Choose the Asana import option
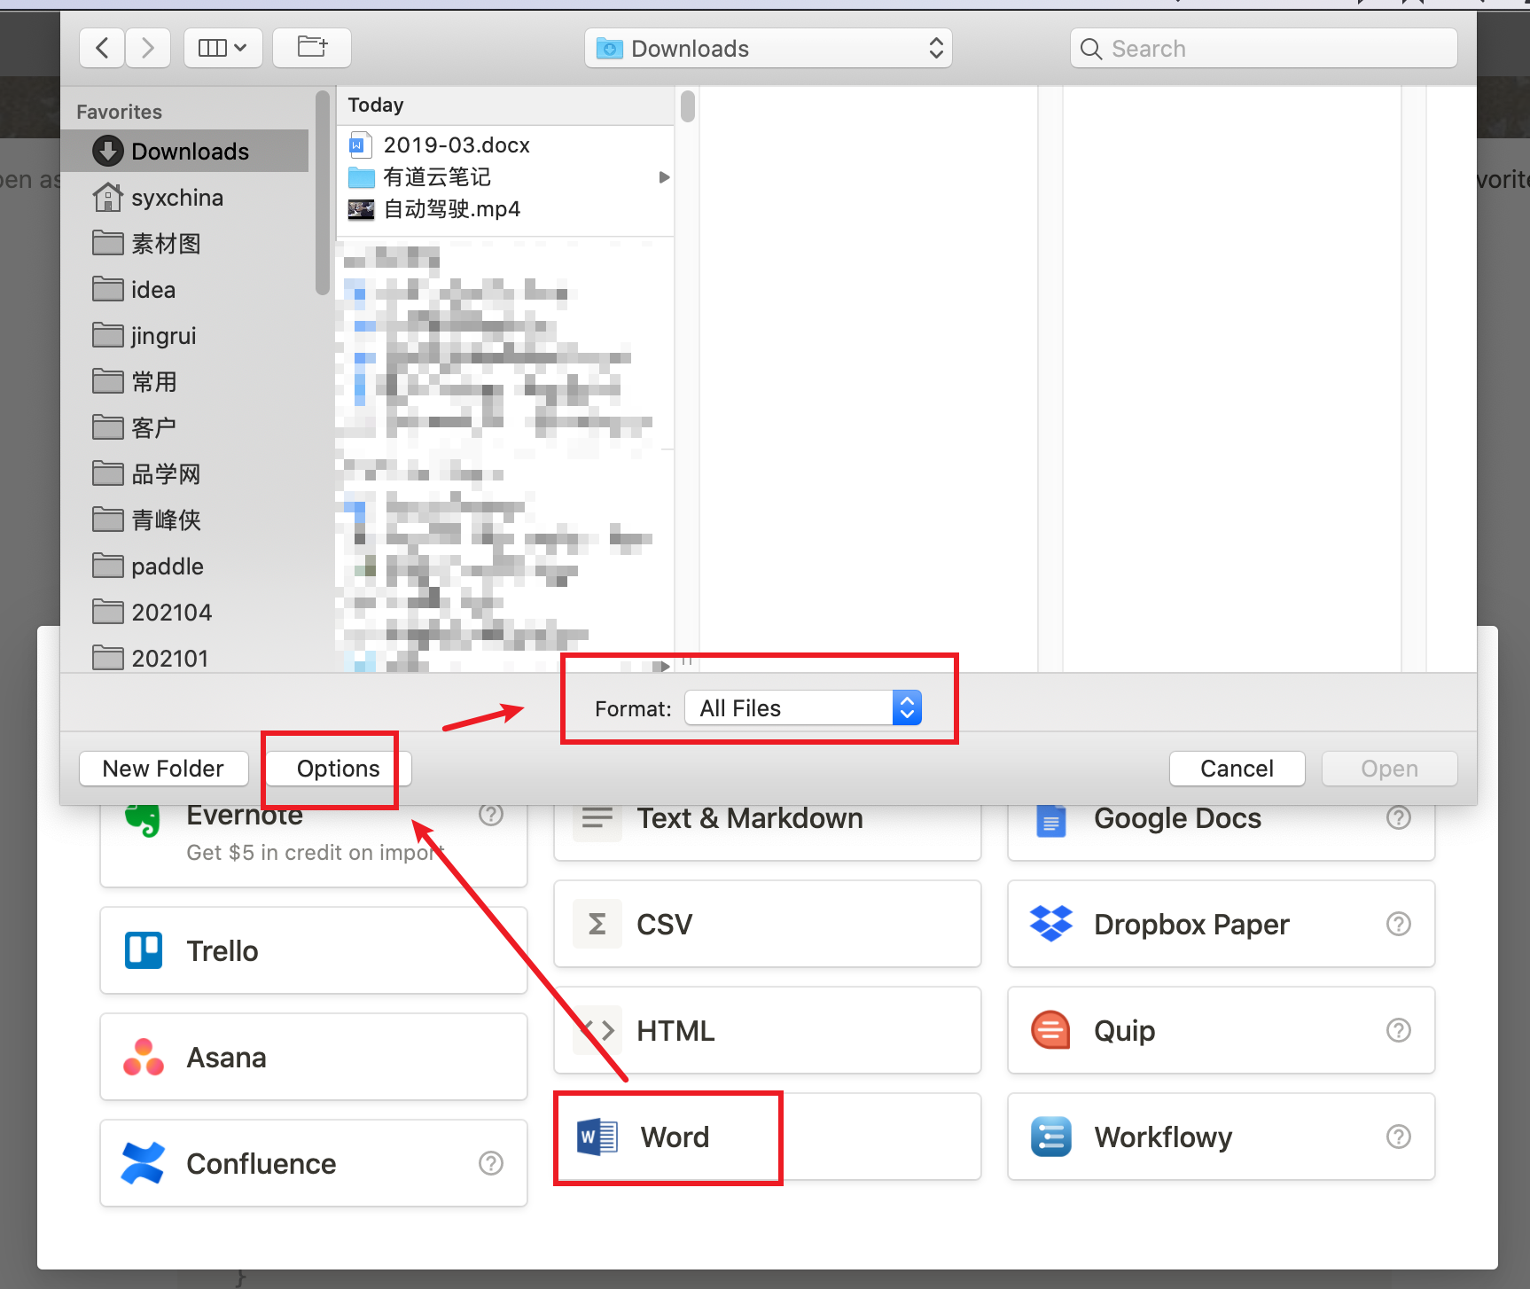Screen dimensions: 1530x1289 pyautogui.click(x=314, y=1057)
